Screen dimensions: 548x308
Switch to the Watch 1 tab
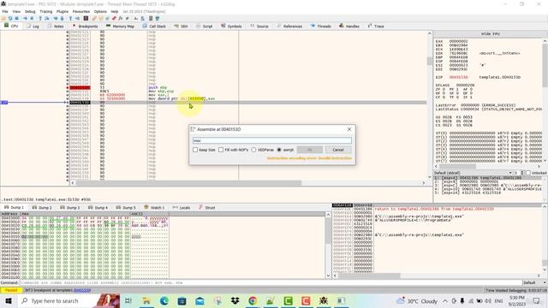pyautogui.click(x=154, y=207)
